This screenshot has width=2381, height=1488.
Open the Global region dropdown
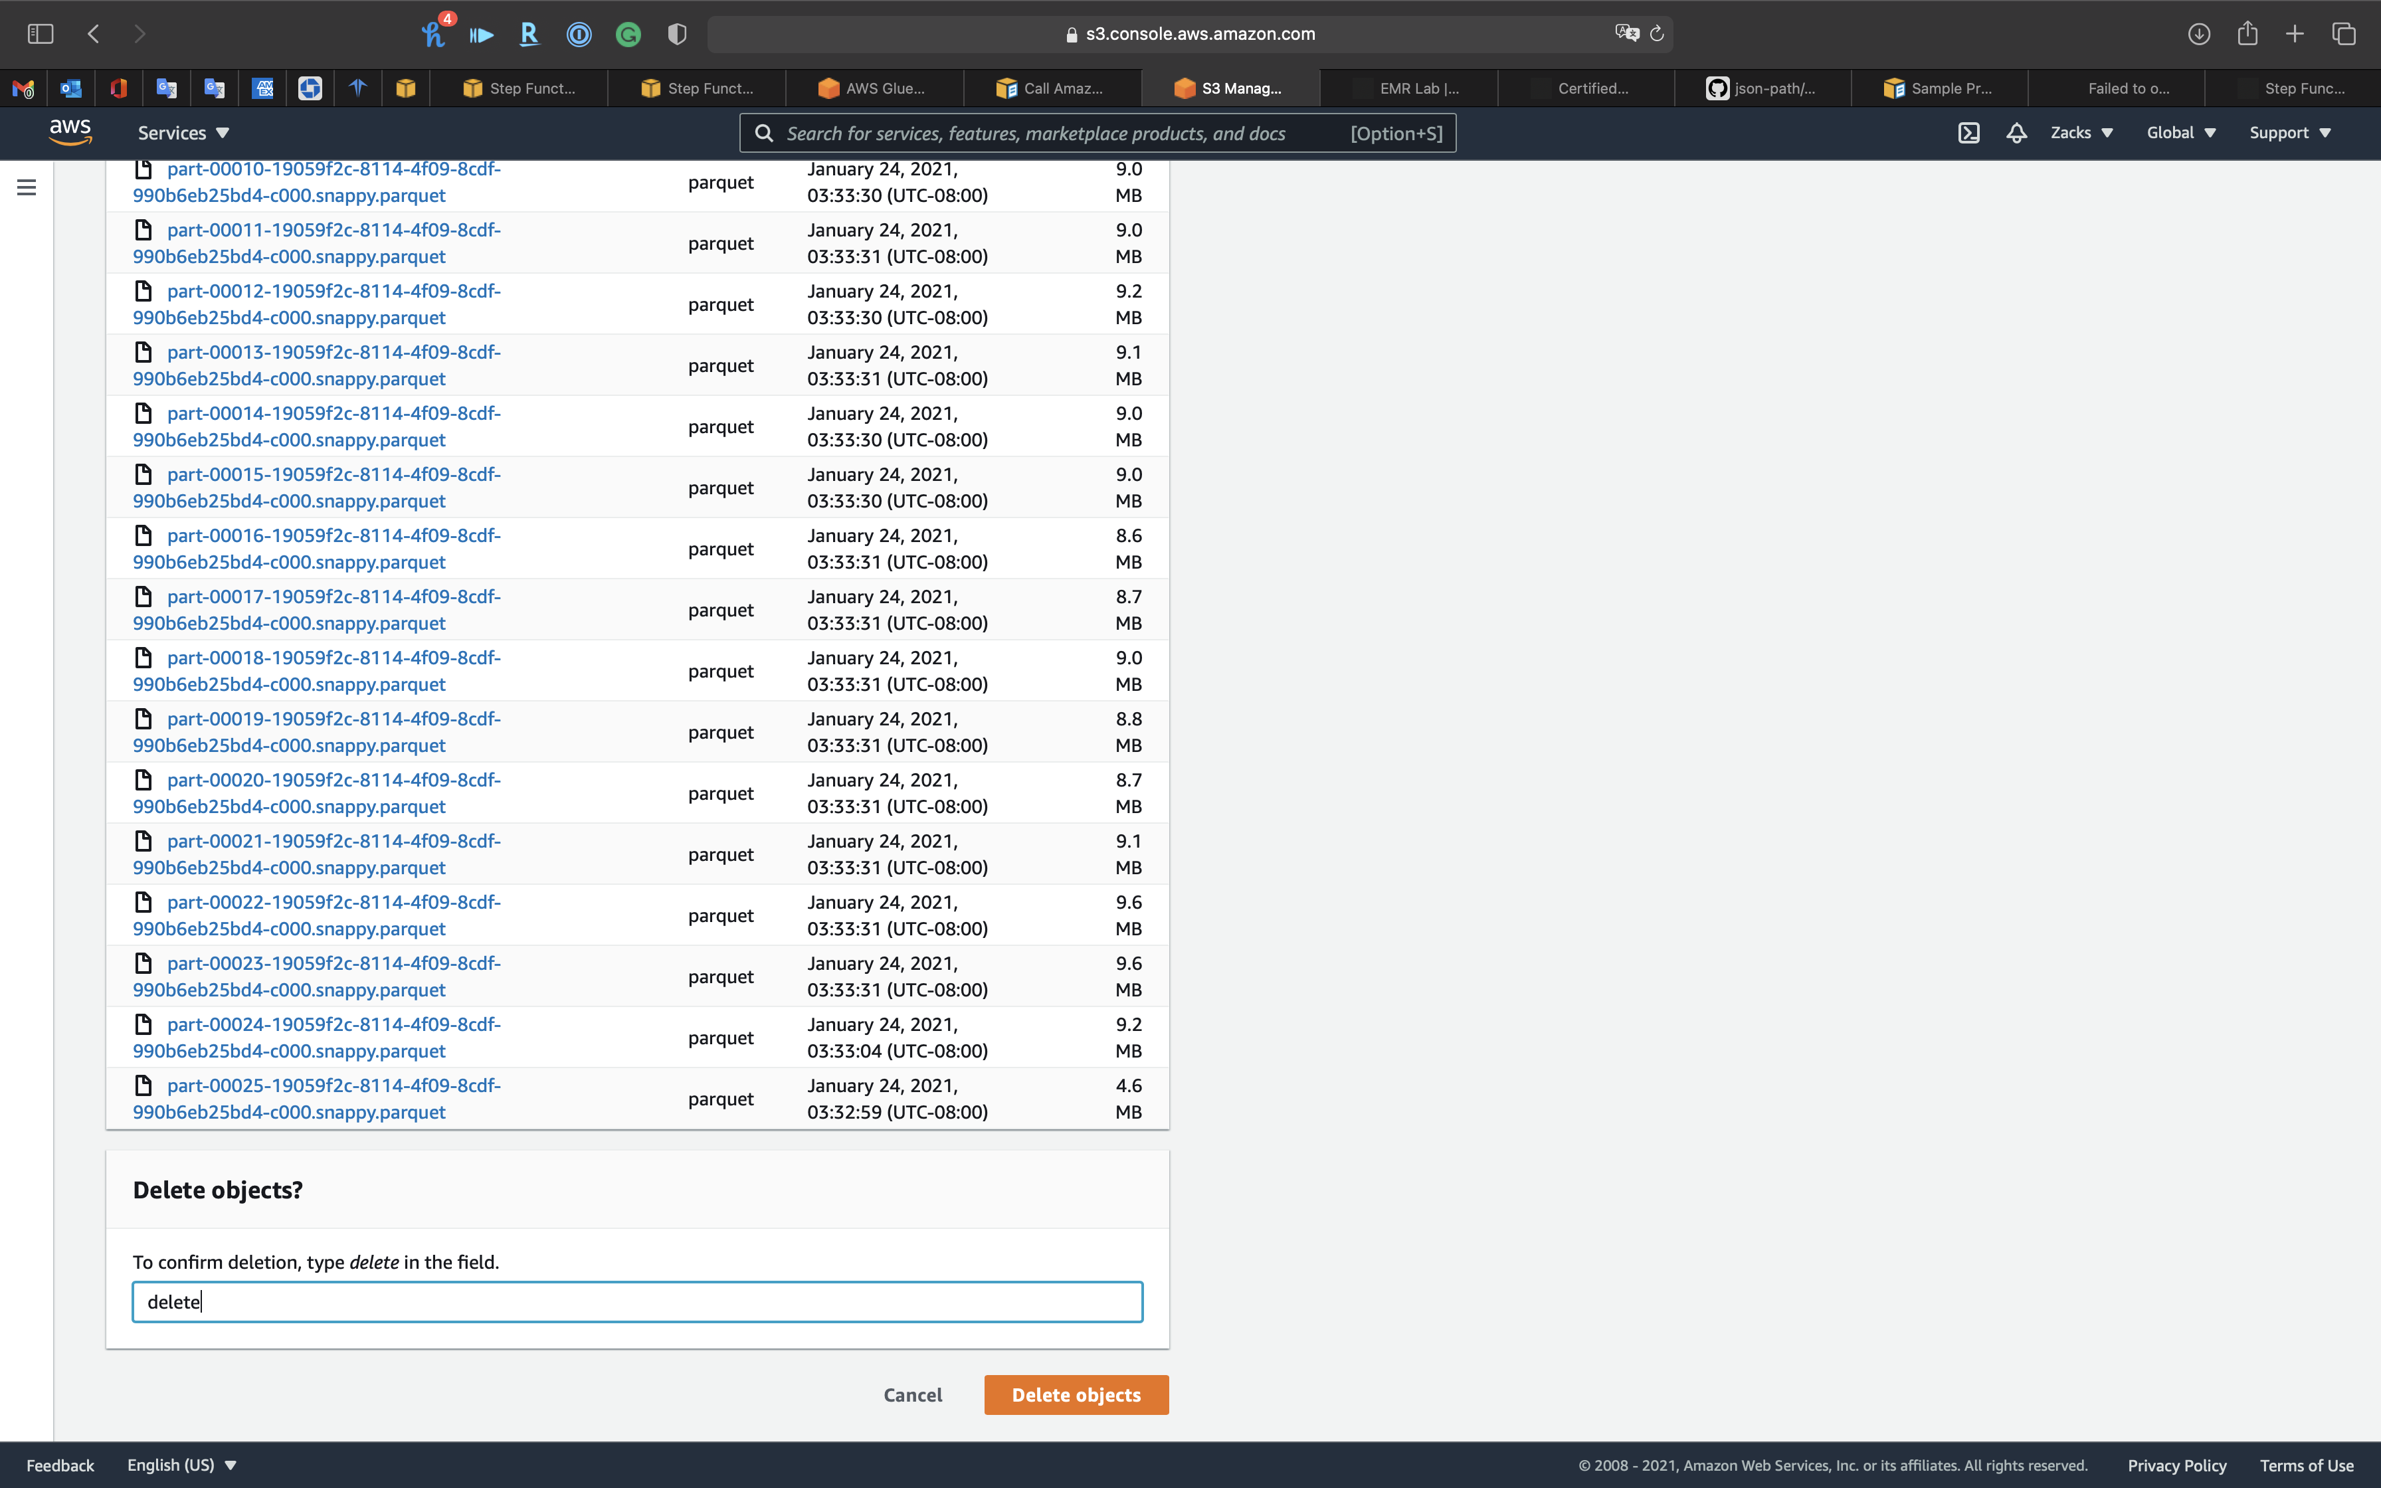(2180, 133)
